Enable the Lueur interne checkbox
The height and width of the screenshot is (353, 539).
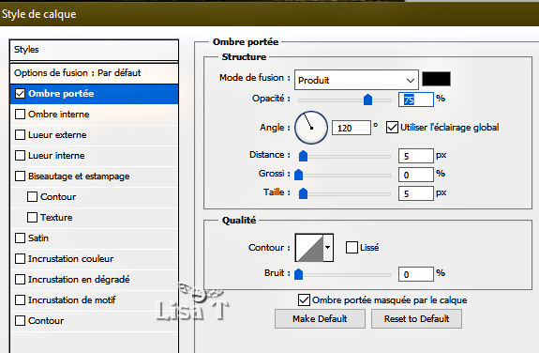21,156
